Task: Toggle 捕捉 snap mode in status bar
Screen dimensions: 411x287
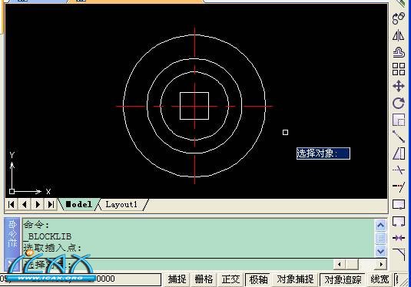Action: coord(177,279)
